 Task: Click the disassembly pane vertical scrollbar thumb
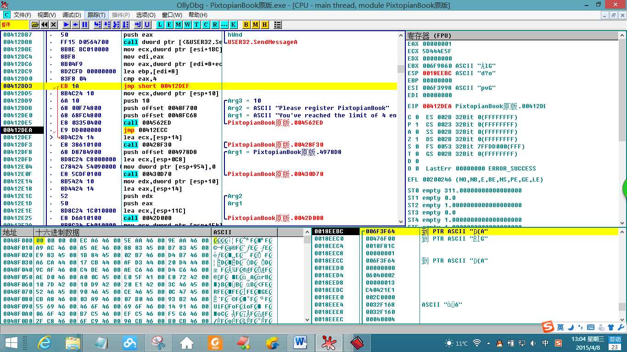click(401, 69)
